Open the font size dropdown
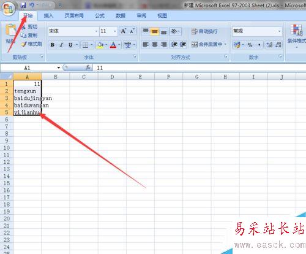This screenshot has width=306, height=254. point(115,31)
